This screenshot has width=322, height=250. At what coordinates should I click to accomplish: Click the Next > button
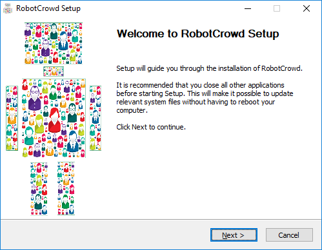(x=234, y=235)
